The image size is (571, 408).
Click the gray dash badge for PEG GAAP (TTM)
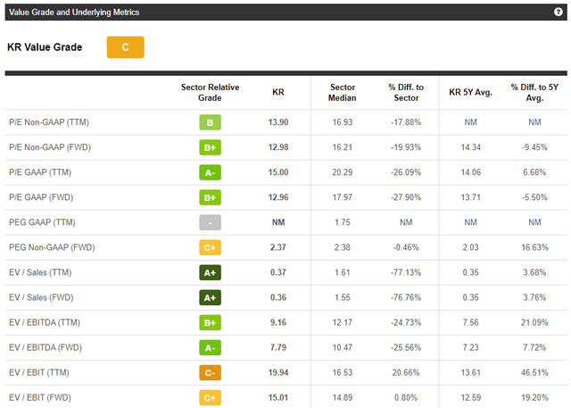pyautogui.click(x=210, y=222)
